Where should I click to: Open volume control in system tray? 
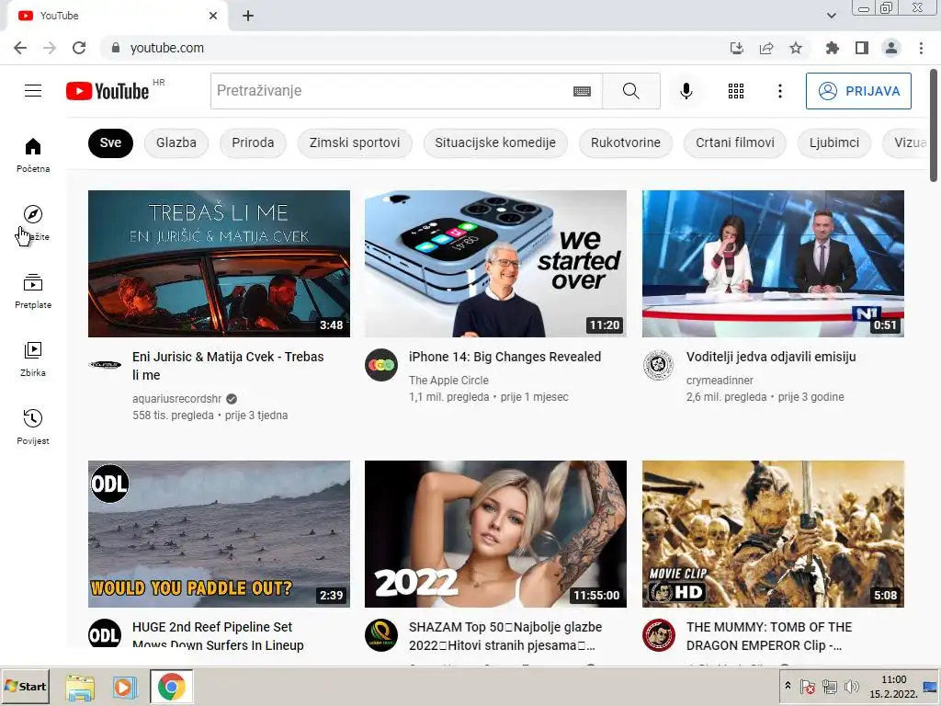tap(851, 686)
